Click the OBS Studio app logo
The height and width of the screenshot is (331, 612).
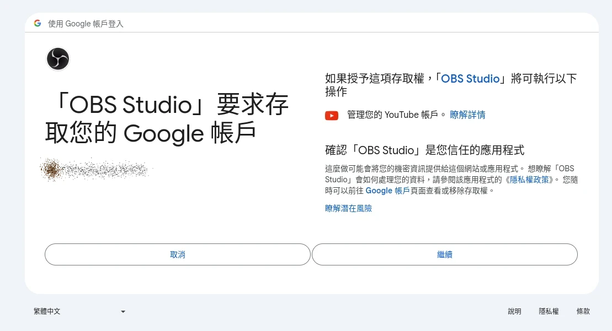pos(58,59)
